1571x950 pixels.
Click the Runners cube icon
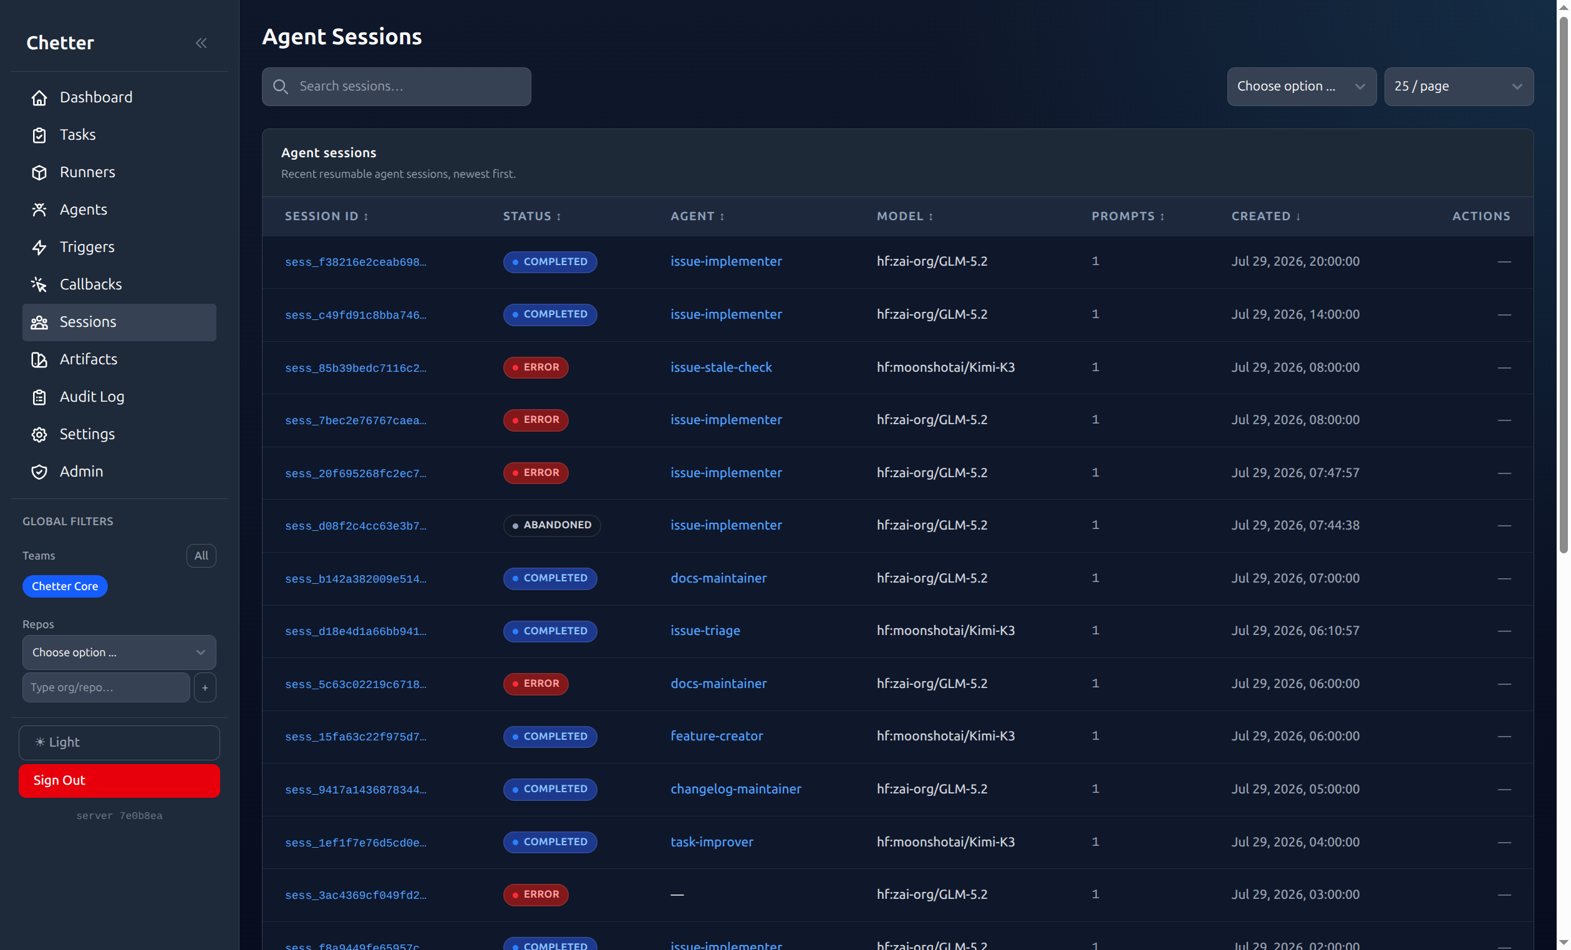click(x=39, y=172)
